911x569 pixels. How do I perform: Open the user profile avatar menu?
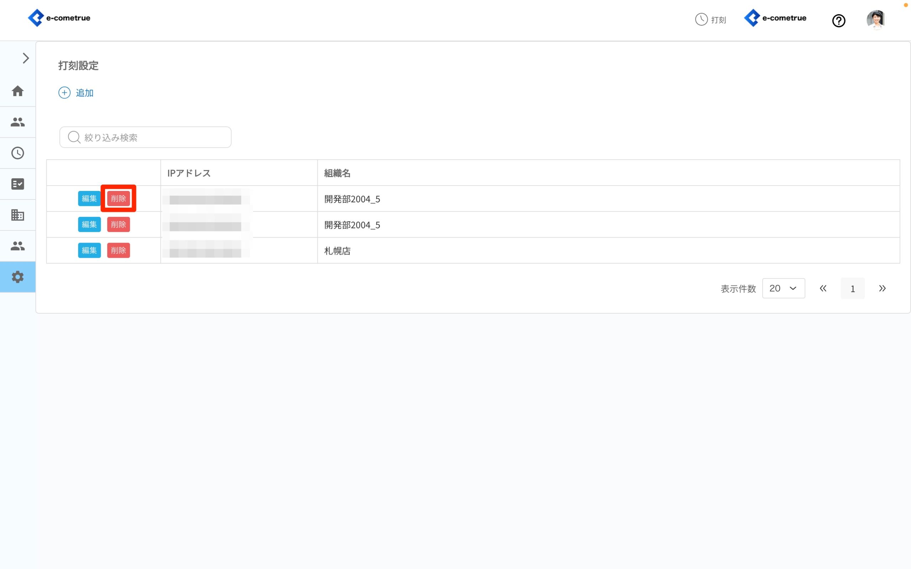(875, 20)
